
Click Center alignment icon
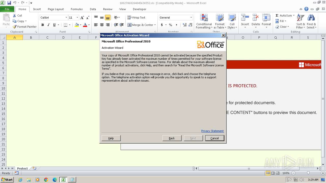(102, 25)
